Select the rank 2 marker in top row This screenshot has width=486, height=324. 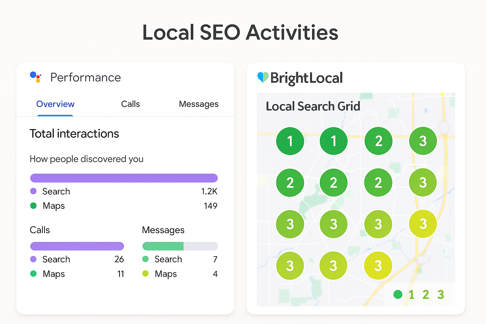click(x=378, y=141)
